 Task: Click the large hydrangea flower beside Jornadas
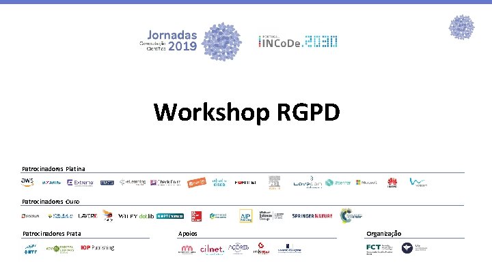[x=221, y=42]
